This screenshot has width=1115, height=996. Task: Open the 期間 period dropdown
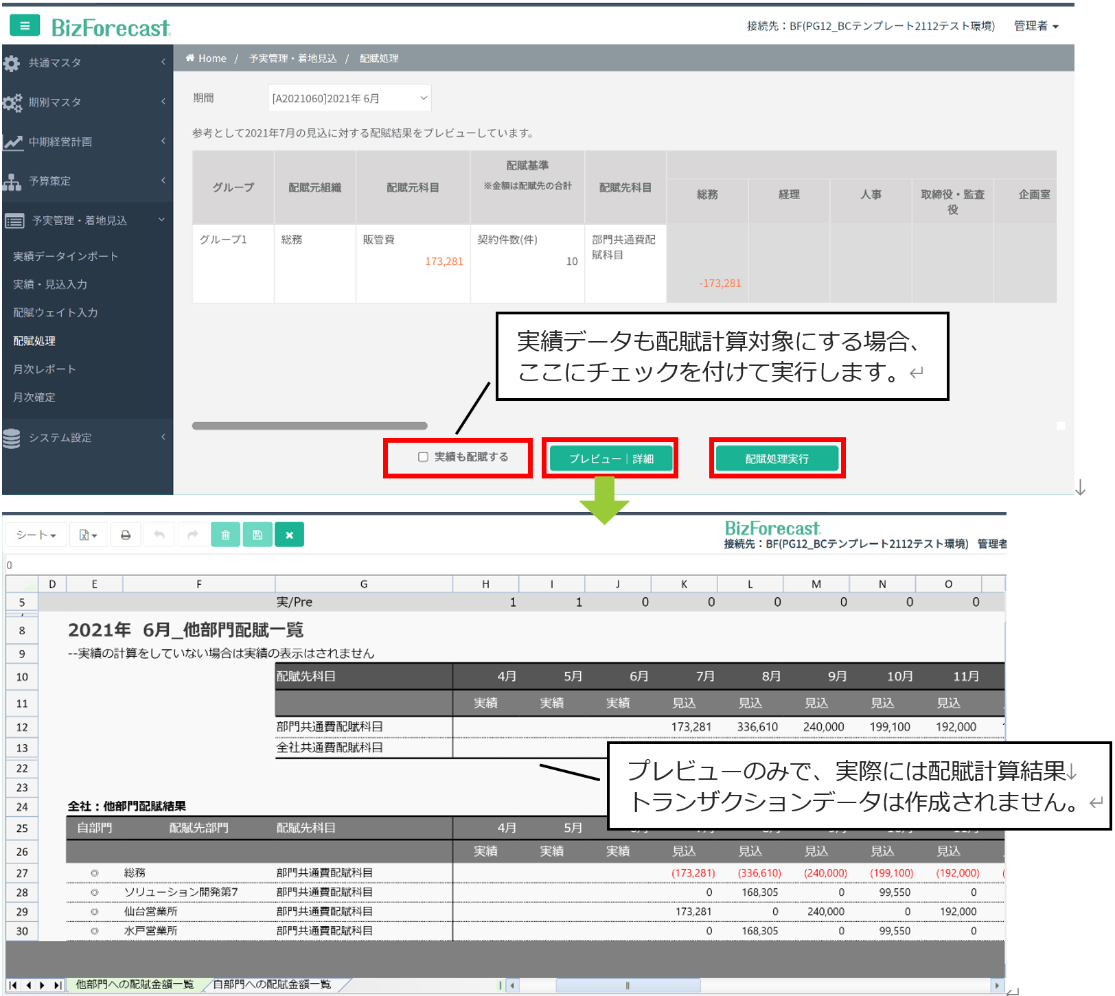349,98
